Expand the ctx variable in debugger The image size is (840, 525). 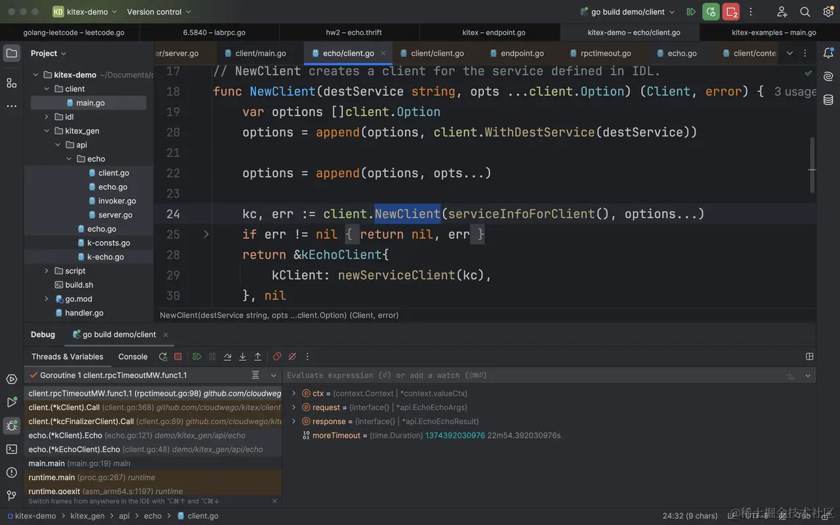[x=294, y=394]
